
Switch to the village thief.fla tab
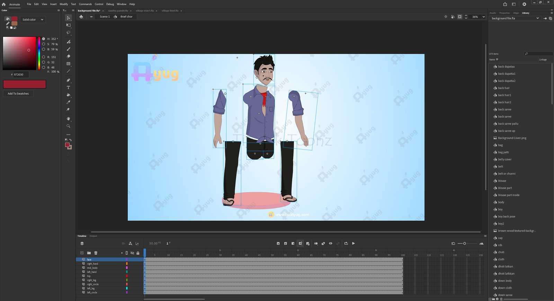[x=170, y=11]
